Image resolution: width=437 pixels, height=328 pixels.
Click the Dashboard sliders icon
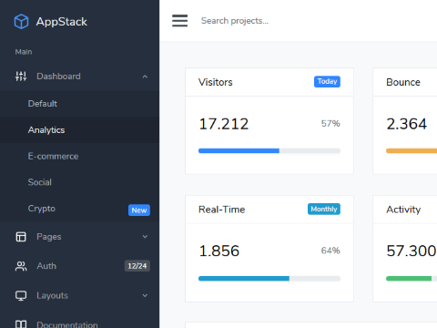pos(21,77)
